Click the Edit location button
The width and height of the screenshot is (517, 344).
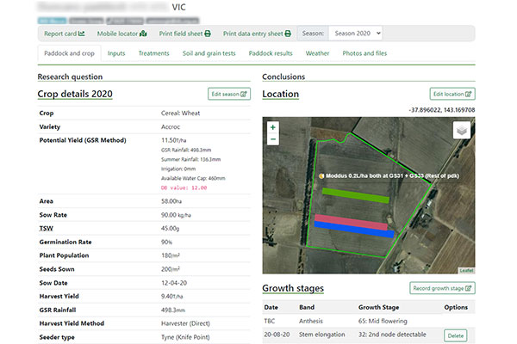click(x=452, y=94)
